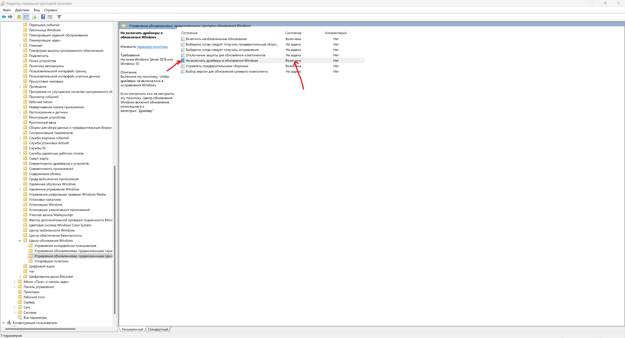Click the Up one level folder icon

point(19,17)
